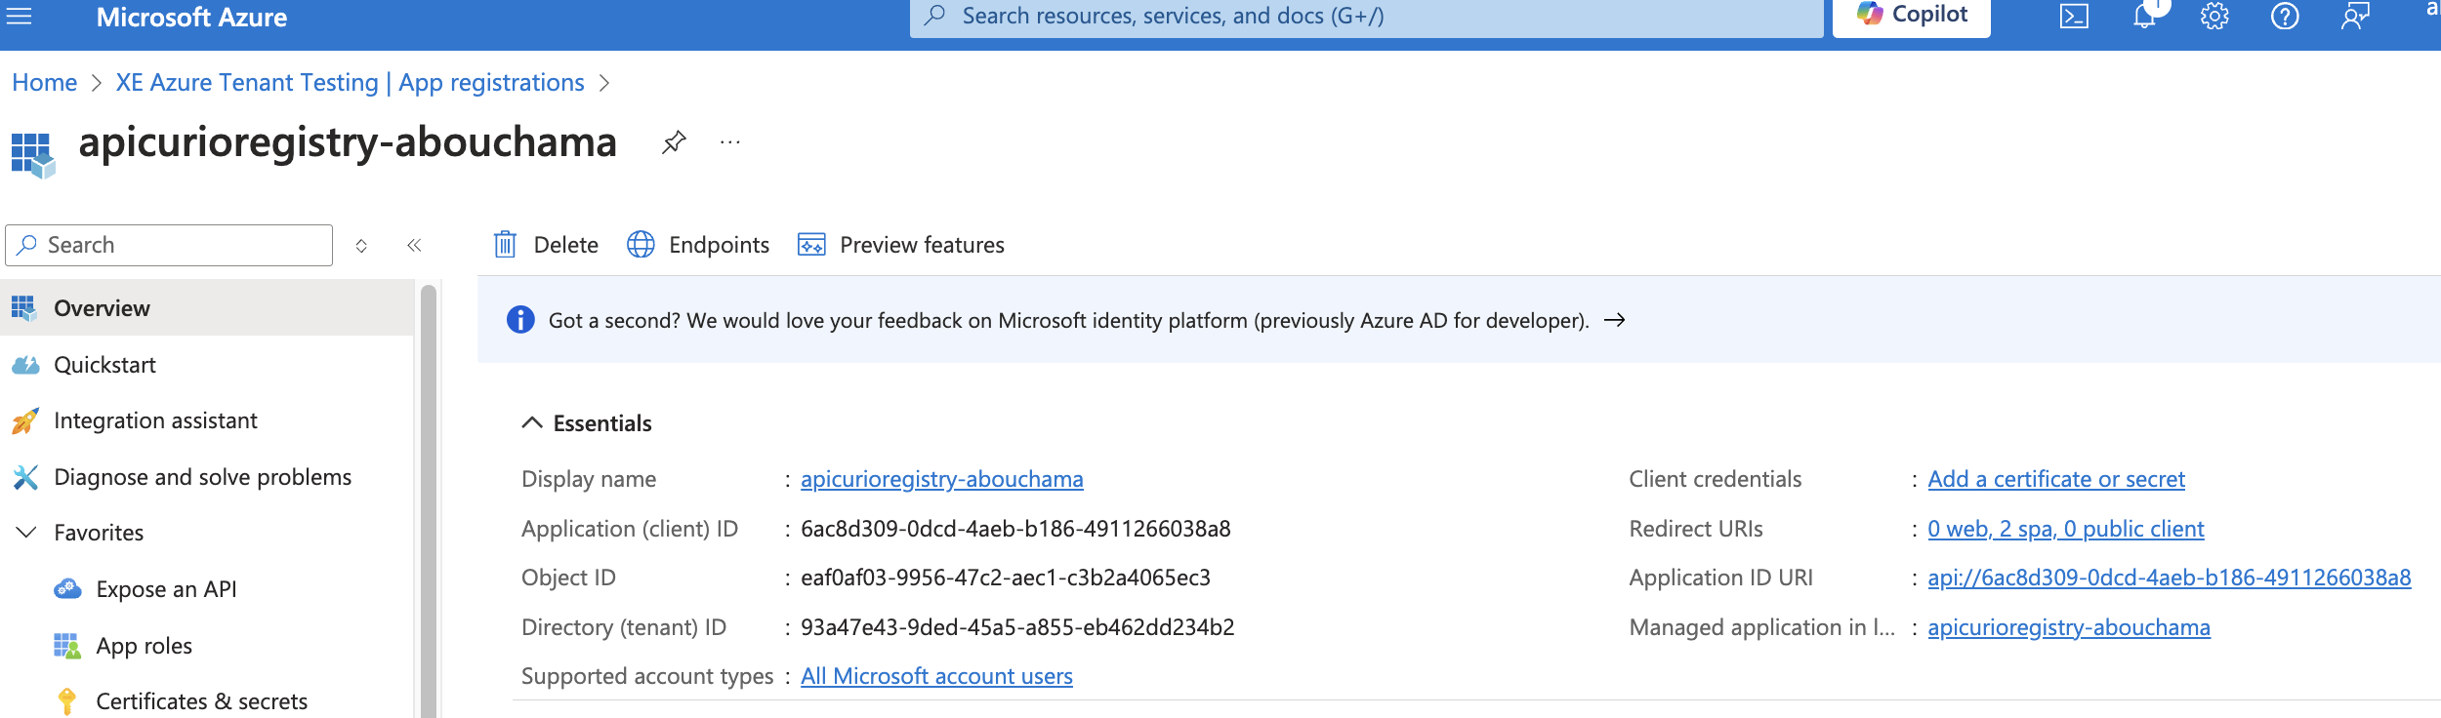This screenshot has height=718, width=2441.
Task: Select Certificates & secrets in sidebar
Action: (x=201, y=701)
